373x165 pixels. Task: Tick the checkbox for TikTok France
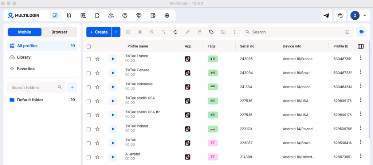pos(89,59)
